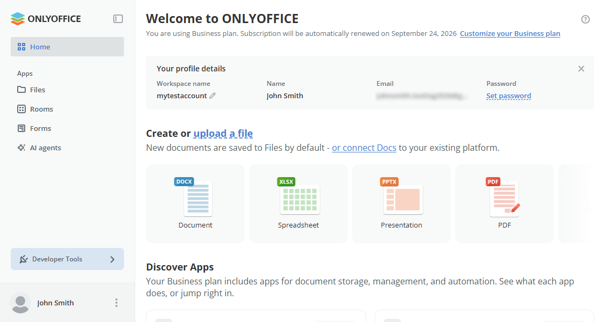Click the John Smith name in profile details
Screen dimensions: 614x322
(284, 96)
